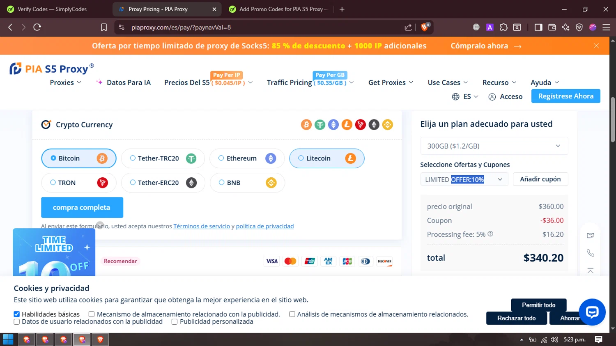Check Análisis de mecanismos de almacenamiento relacionados
This screenshot has width=616, height=346.
click(x=292, y=314)
